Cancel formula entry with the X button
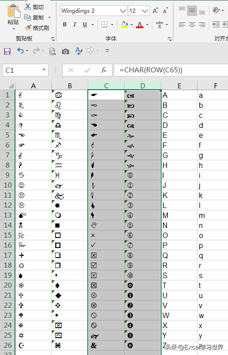This screenshot has height=355, width=228. point(71,70)
